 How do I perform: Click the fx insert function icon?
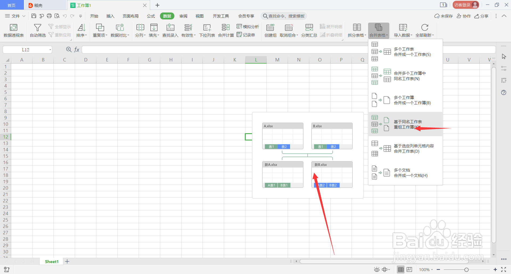pos(77,49)
